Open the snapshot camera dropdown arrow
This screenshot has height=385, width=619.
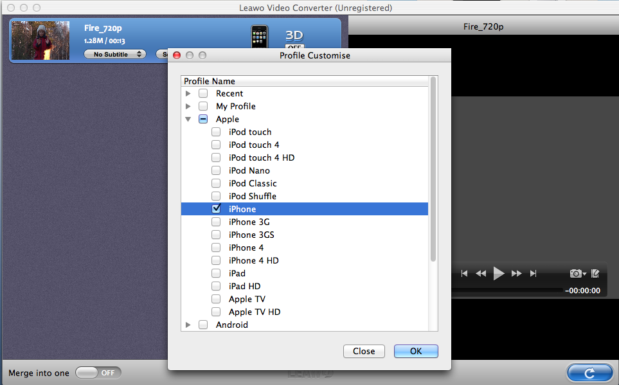coord(584,274)
